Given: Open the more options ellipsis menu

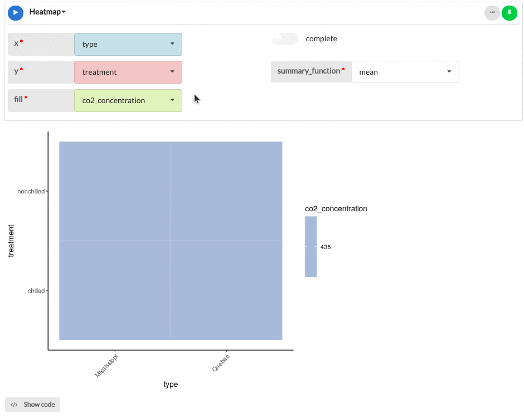Looking at the screenshot, I should (x=491, y=13).
